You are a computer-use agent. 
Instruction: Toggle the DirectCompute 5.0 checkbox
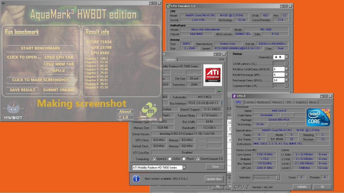click(x=197, y=159)
